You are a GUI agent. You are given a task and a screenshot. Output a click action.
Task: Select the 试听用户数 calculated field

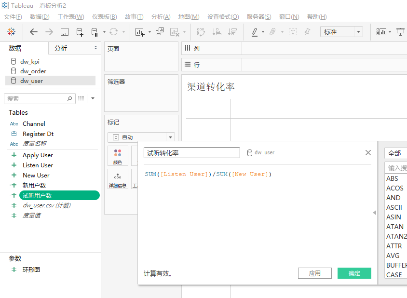coord(59,195)
